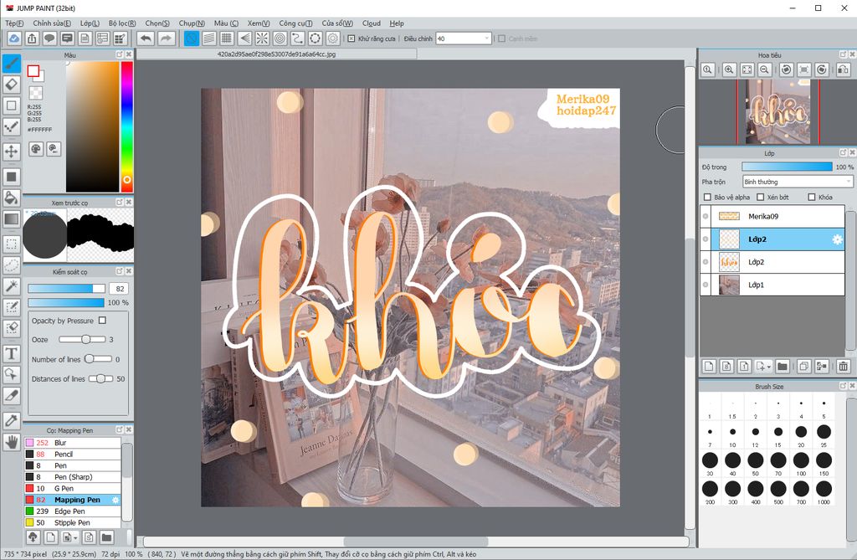This screenshot has height=560, width=857.
Task: Zoom in using the navigator magnifier plus
Action: tap(729, 69)
